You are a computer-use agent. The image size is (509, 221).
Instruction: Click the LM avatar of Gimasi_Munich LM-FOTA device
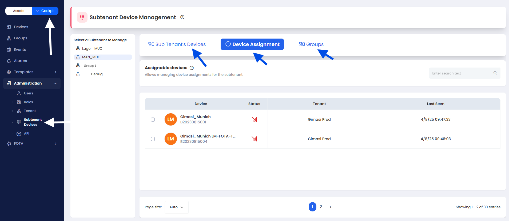(170, 139)
